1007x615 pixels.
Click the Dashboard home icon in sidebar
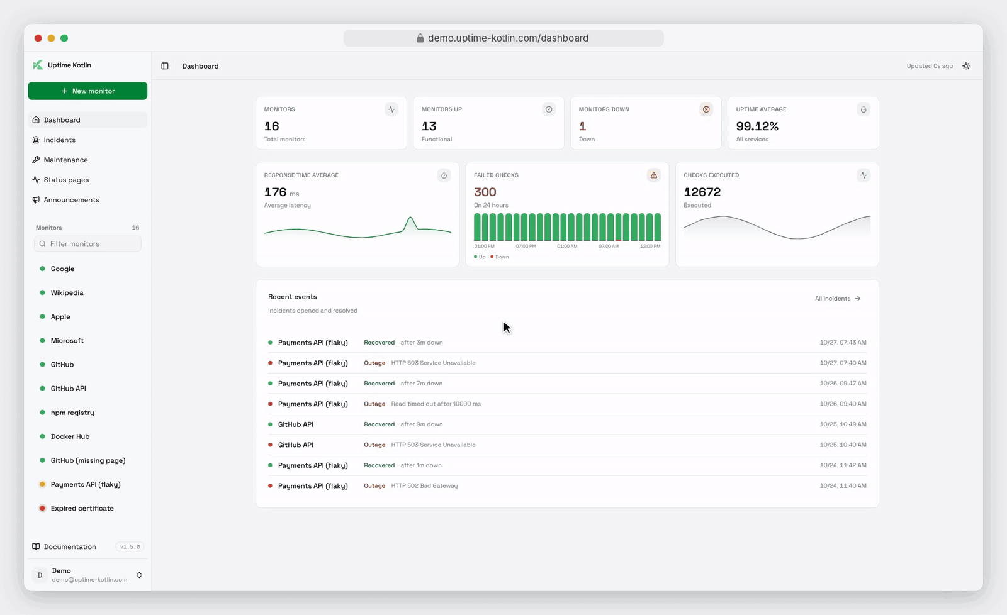[36, 120]
